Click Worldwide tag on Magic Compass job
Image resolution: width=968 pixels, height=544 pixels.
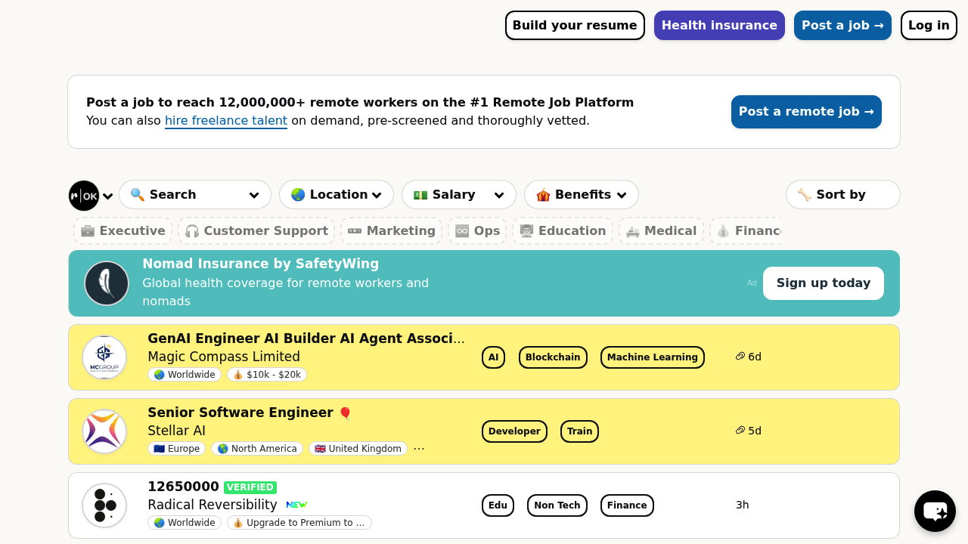pos(185,375)
